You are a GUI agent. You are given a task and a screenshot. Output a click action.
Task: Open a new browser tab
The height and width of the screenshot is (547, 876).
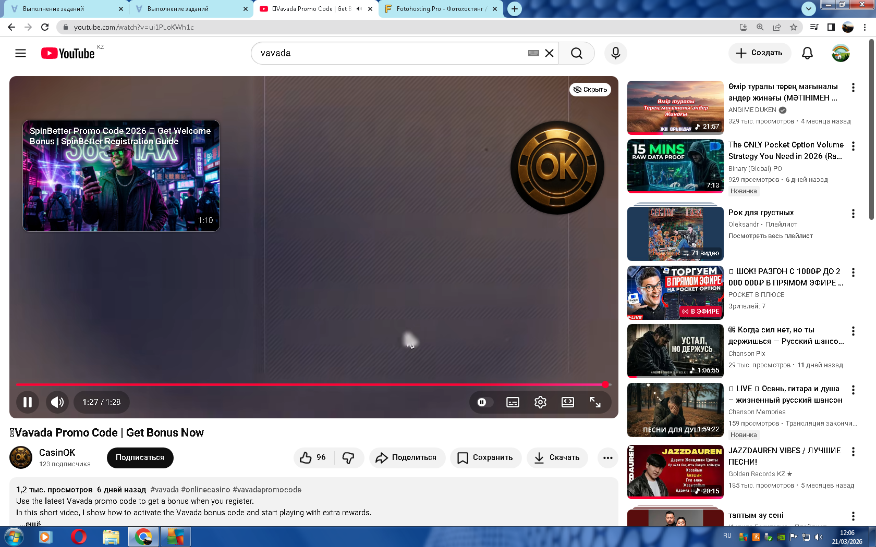point(515,9)
